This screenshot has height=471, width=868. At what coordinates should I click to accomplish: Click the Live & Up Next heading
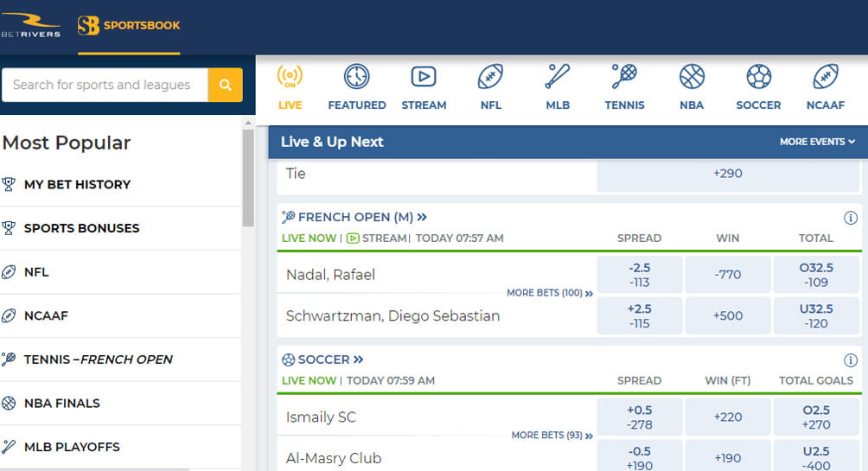tap(332, 142)
